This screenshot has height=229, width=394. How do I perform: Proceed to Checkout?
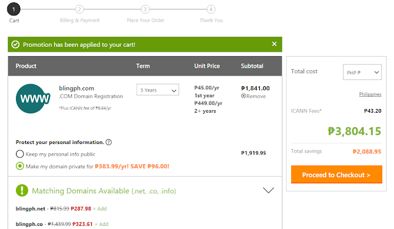tap(337, 174)
